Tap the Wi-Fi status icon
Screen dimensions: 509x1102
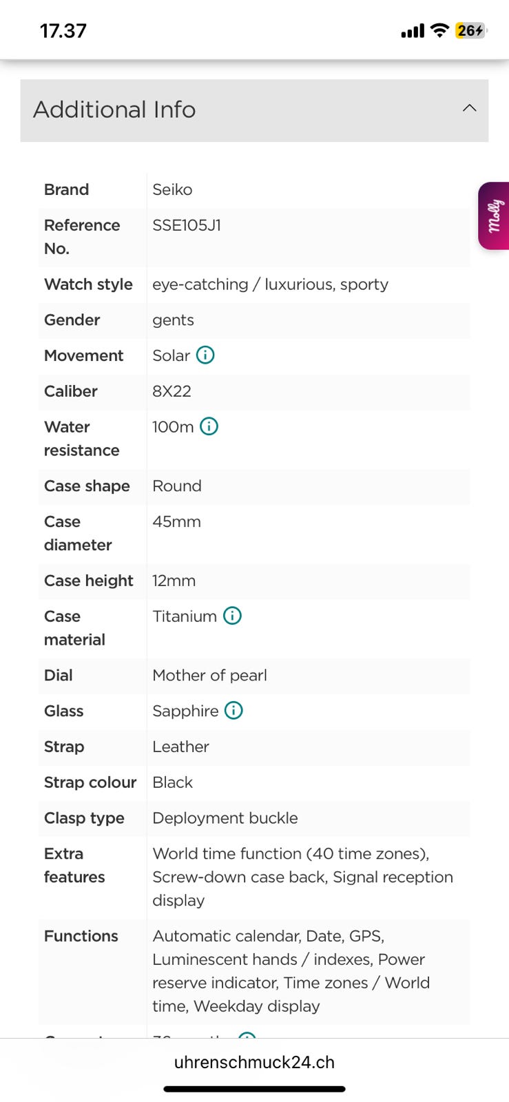tap(439, 31)
